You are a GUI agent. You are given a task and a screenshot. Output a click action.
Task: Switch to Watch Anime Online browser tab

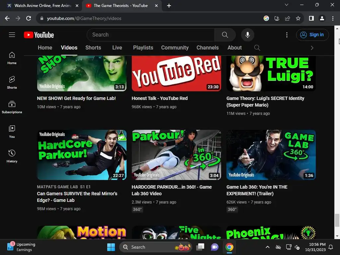pyautogui.click(x=41, y=6)
